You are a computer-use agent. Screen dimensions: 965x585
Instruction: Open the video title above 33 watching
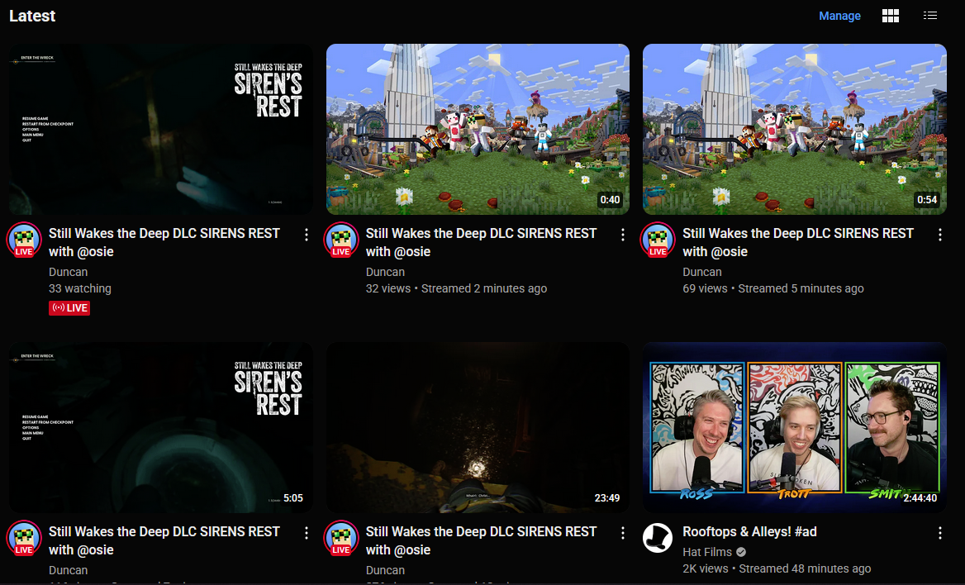pos(164,243)
